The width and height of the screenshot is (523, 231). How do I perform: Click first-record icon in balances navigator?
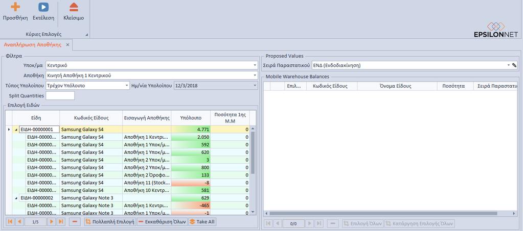(268, 224)
